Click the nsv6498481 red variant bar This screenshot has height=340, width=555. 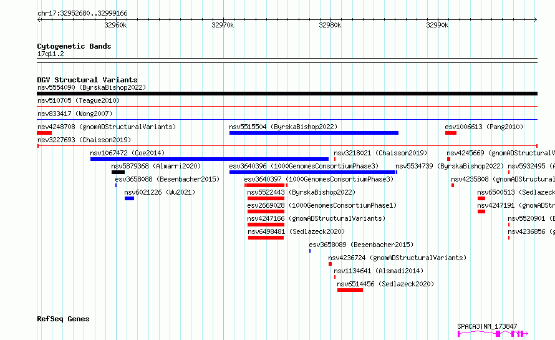coord(266,238)
